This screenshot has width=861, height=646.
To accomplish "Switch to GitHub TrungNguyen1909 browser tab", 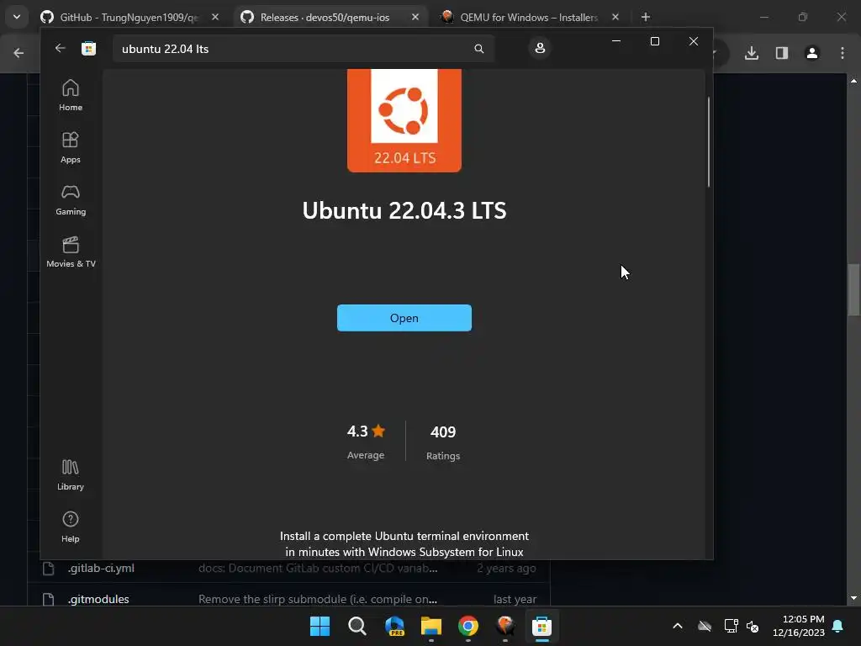I will coord(129,18).
